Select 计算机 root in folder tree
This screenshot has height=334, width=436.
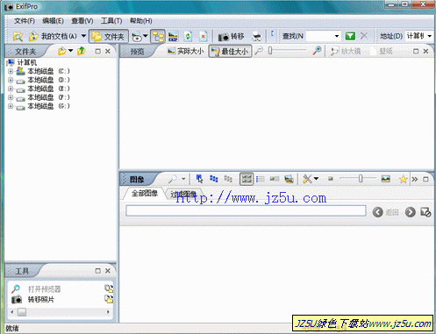26,62
